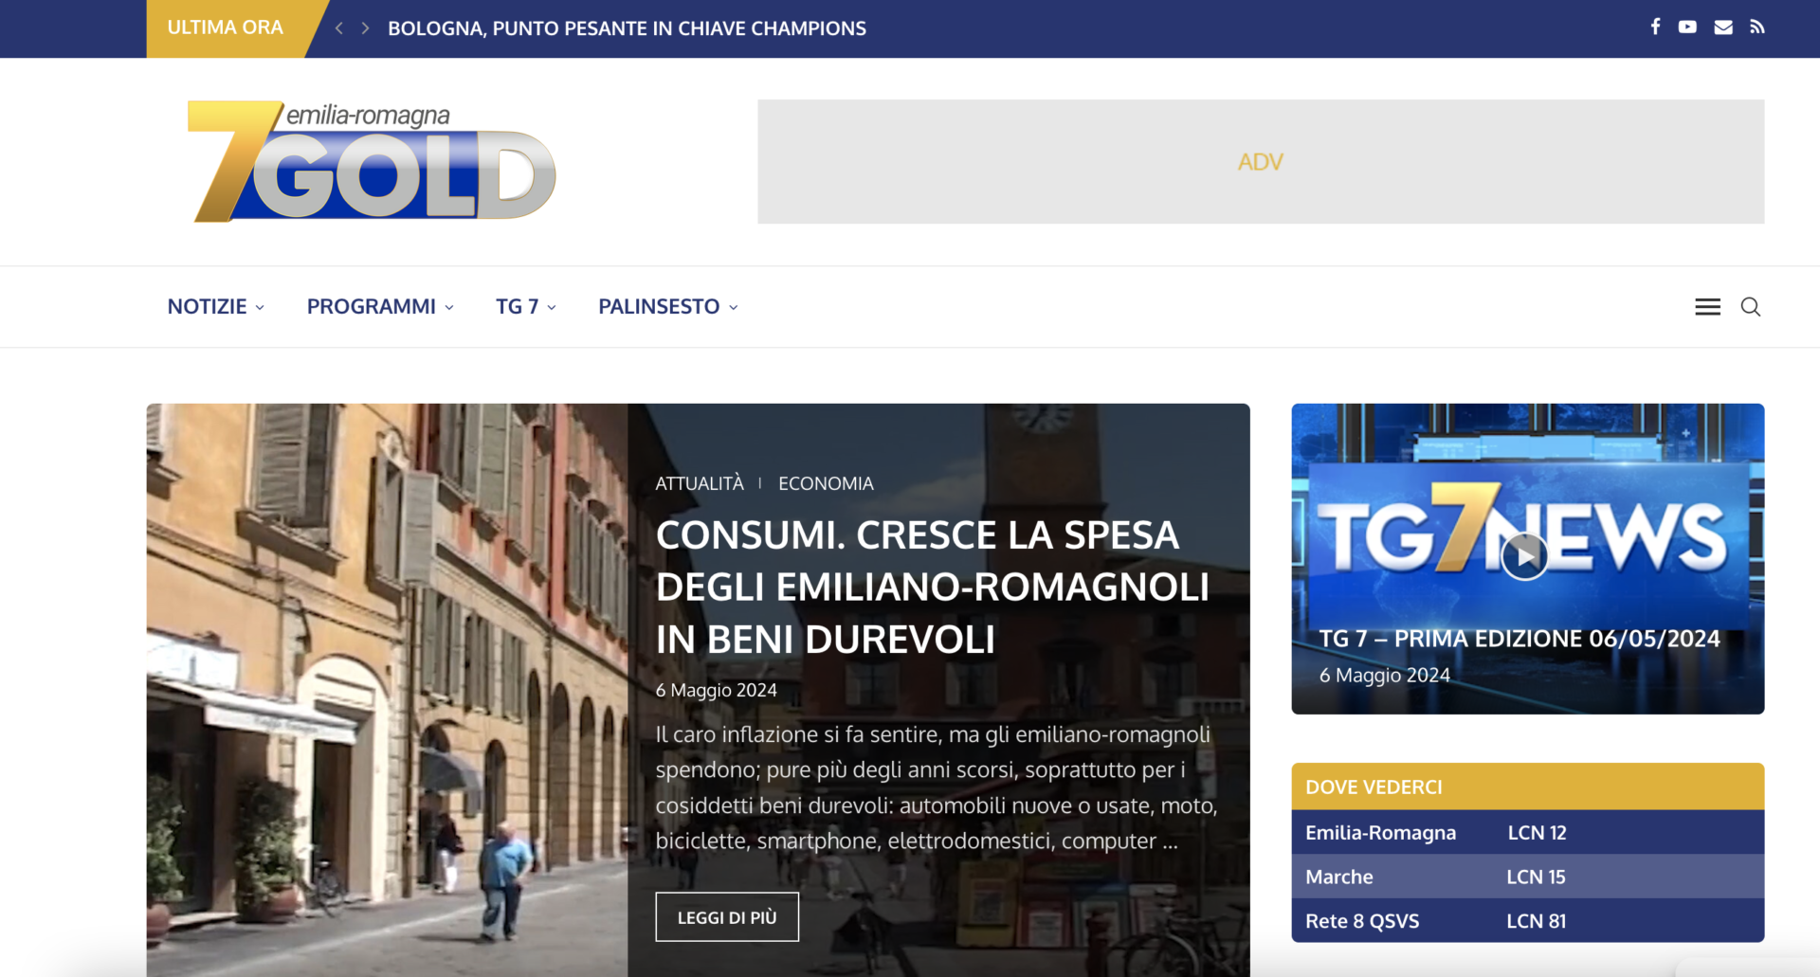The width and height of the screenshot is (1820, 977).
Task: Select the Marche LCN 15 row
Action: (x=1528, y=877)
